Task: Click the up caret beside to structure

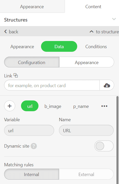Action: 92,32
